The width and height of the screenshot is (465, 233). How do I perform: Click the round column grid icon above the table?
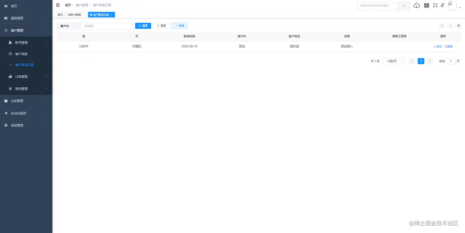(x=459, y=26)
